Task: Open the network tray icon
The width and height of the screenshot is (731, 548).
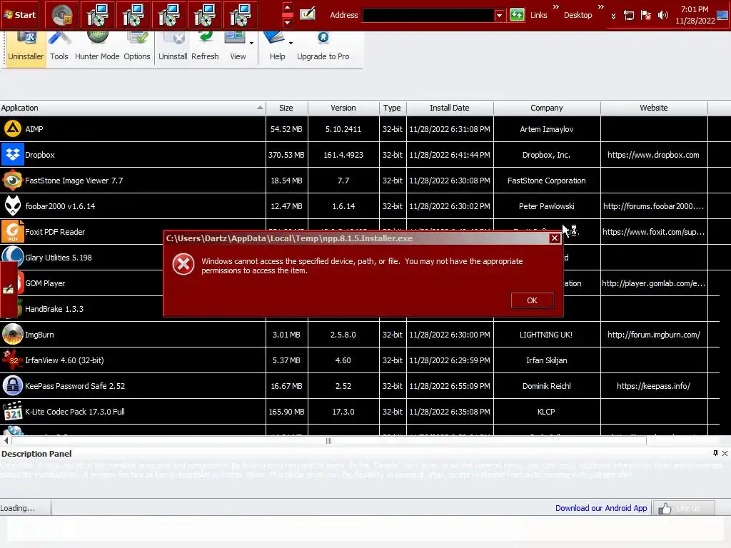Action: tap(629, 16)
